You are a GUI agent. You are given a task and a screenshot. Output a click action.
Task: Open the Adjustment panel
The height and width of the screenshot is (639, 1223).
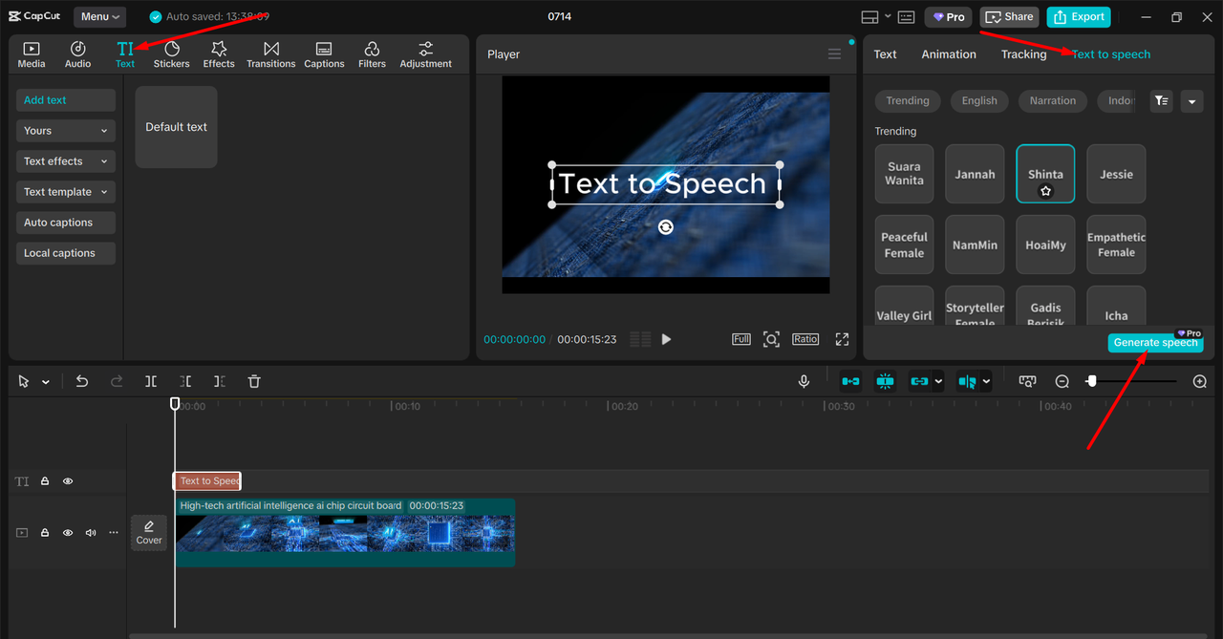[x=426, y=54]
